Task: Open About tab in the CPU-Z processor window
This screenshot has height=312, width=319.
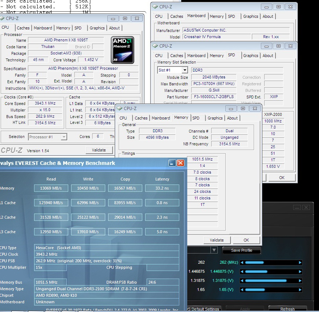Action: [114, 28]
